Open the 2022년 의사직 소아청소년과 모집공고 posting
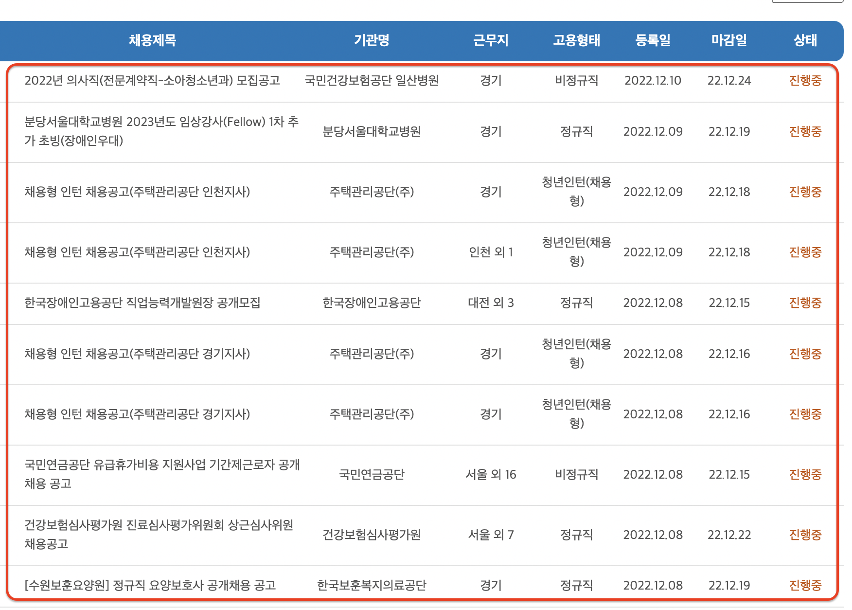 point(152,80)
